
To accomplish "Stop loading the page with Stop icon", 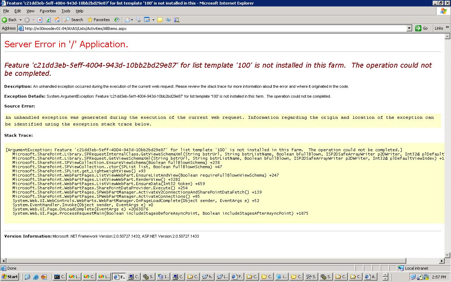I will 40,20.
